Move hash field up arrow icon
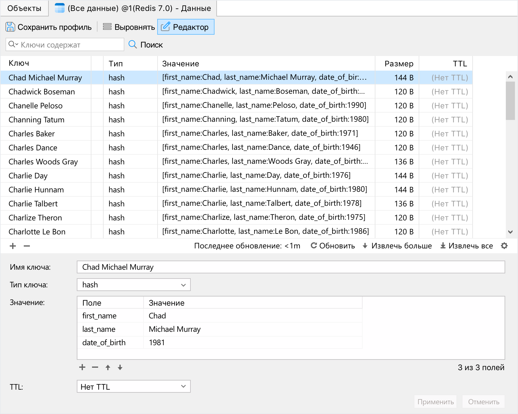518x414 pixels. click(x=108, y=367)
